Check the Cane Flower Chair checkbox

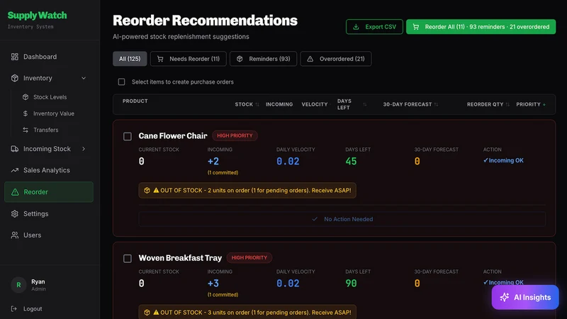(128, 136)
